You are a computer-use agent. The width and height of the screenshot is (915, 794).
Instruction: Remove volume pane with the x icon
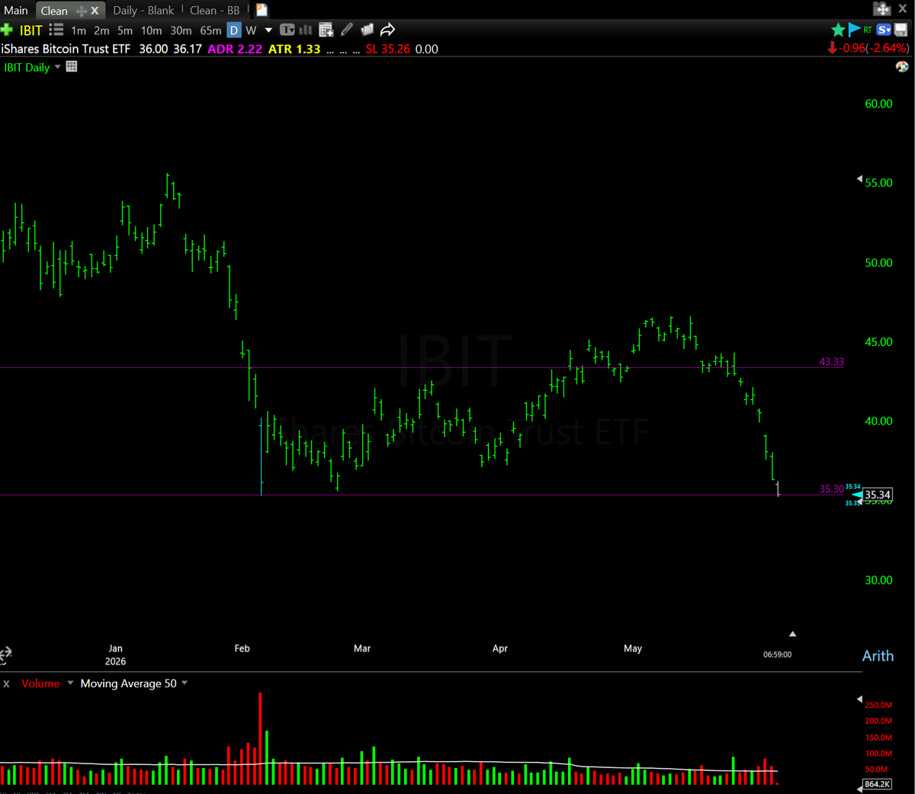[6, 684]
